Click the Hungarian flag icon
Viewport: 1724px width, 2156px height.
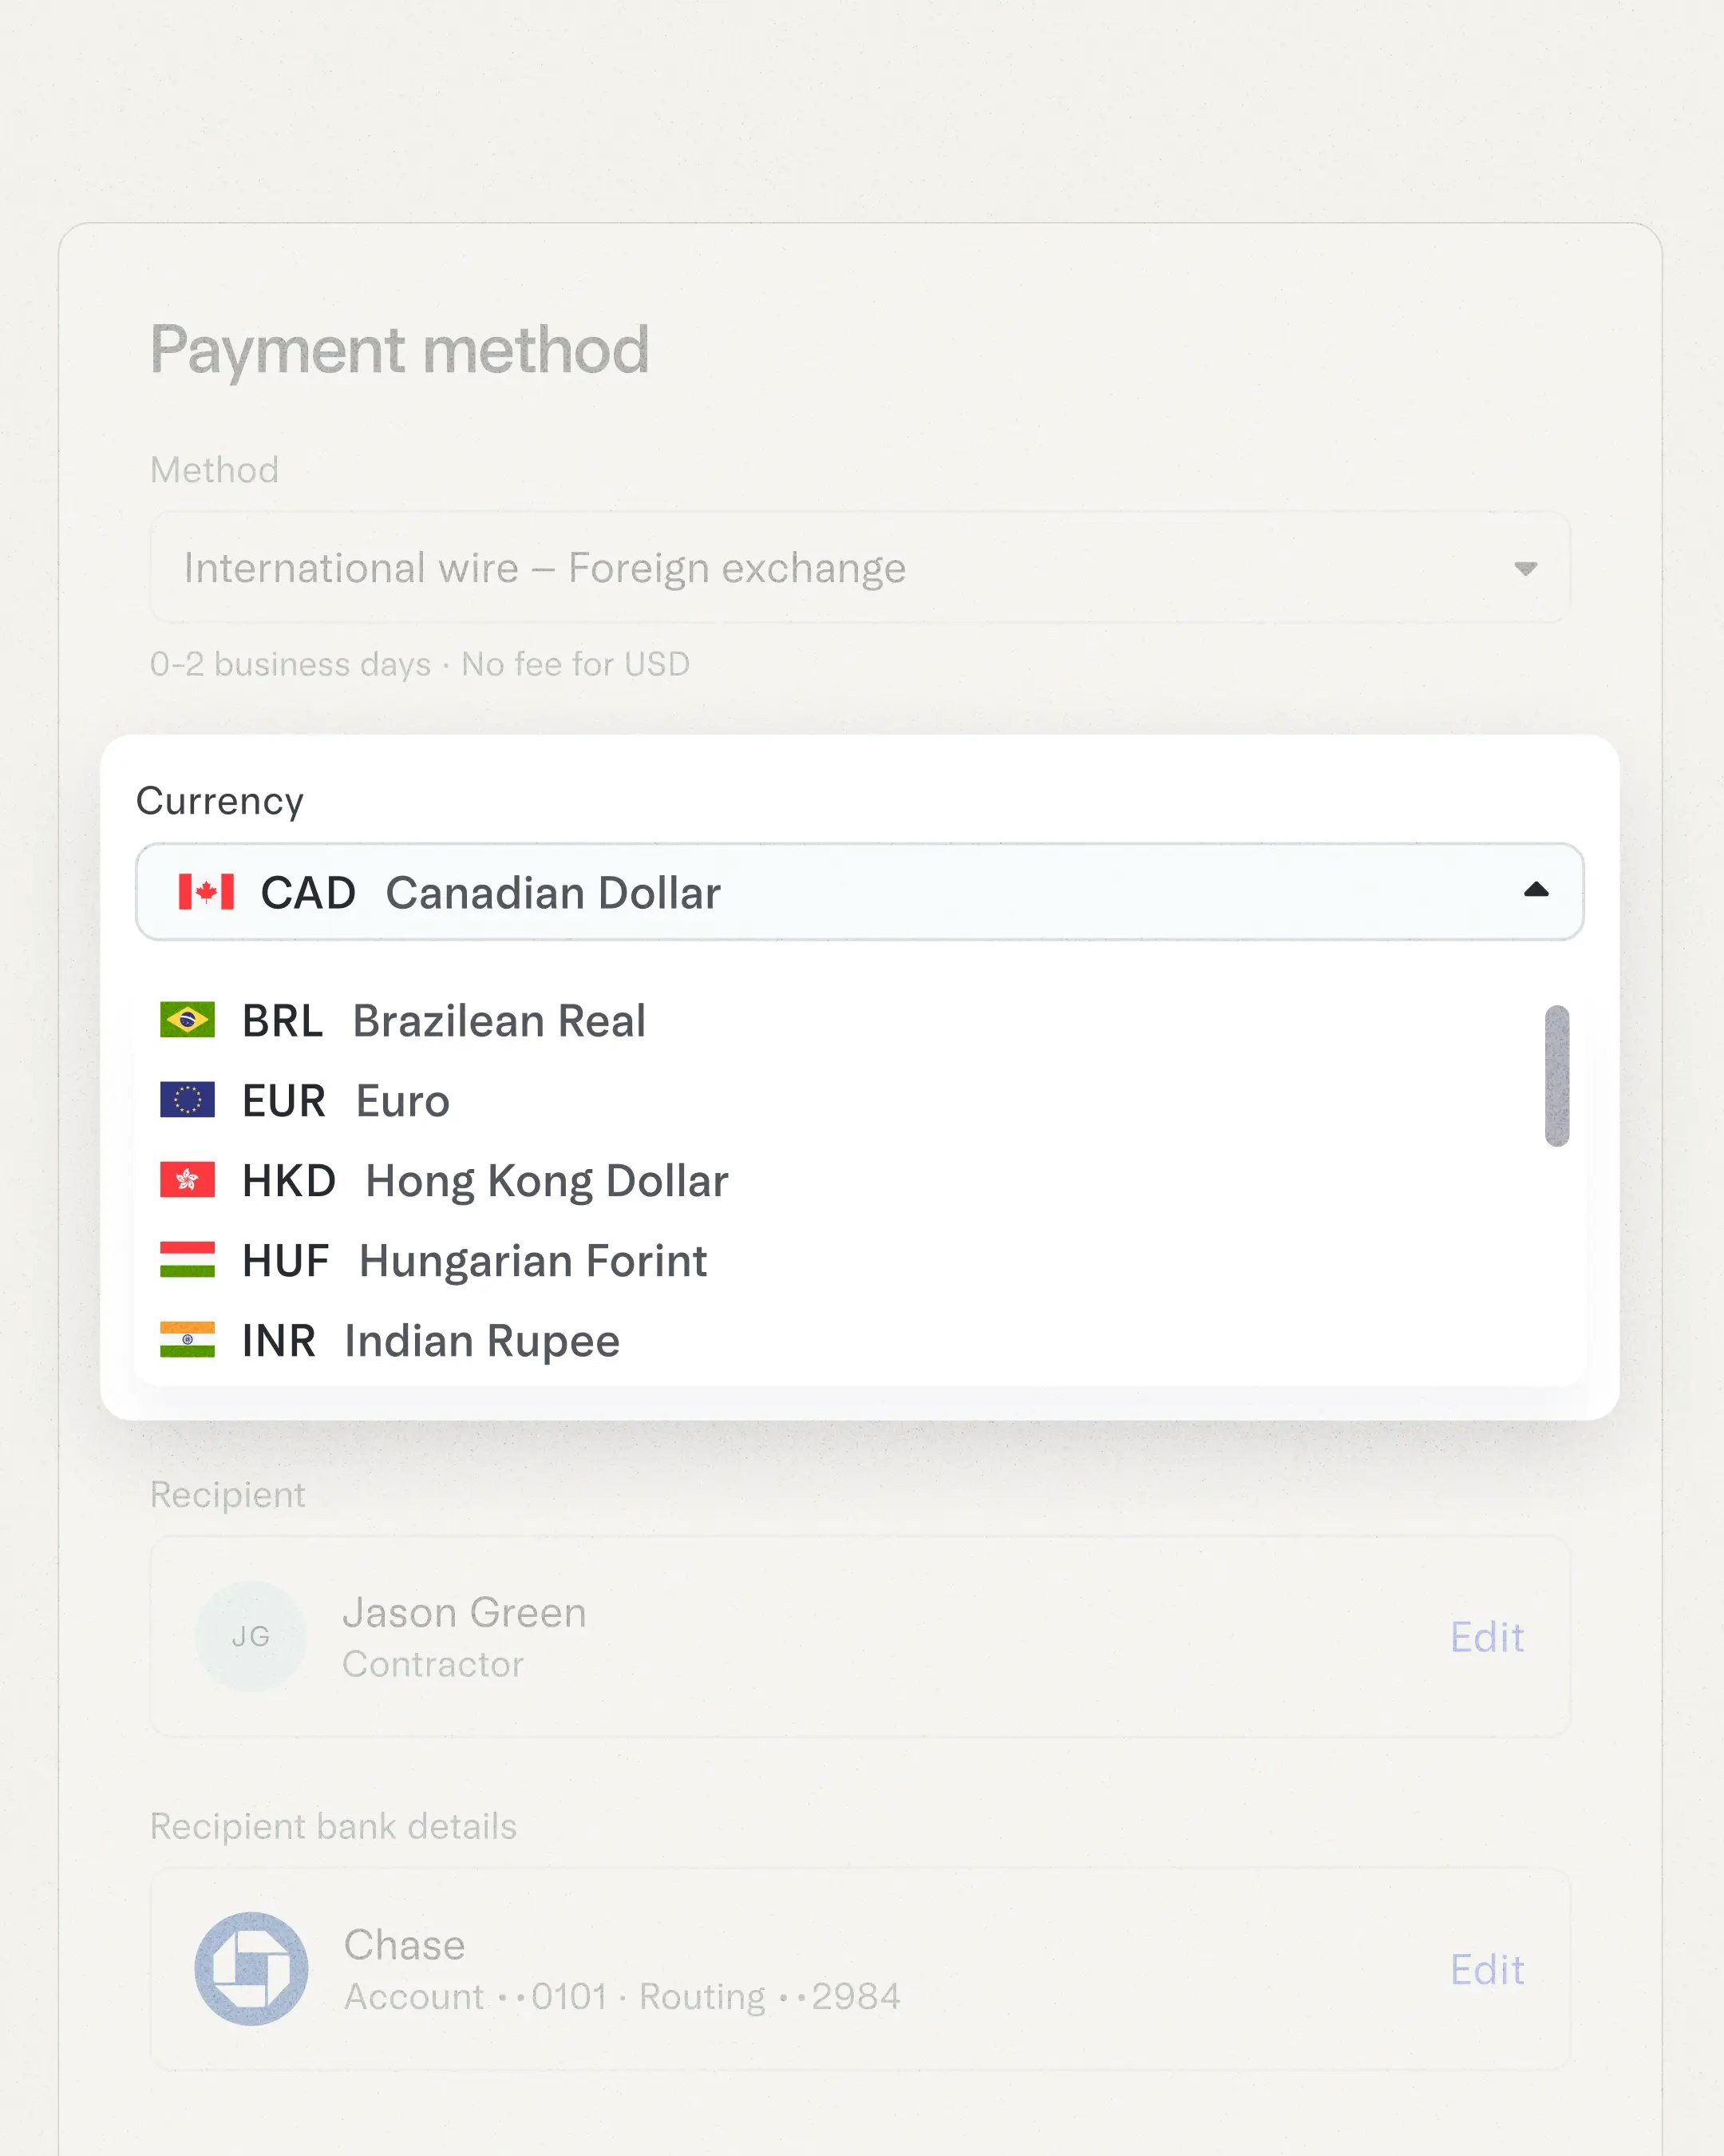[x=188, y=1260]
